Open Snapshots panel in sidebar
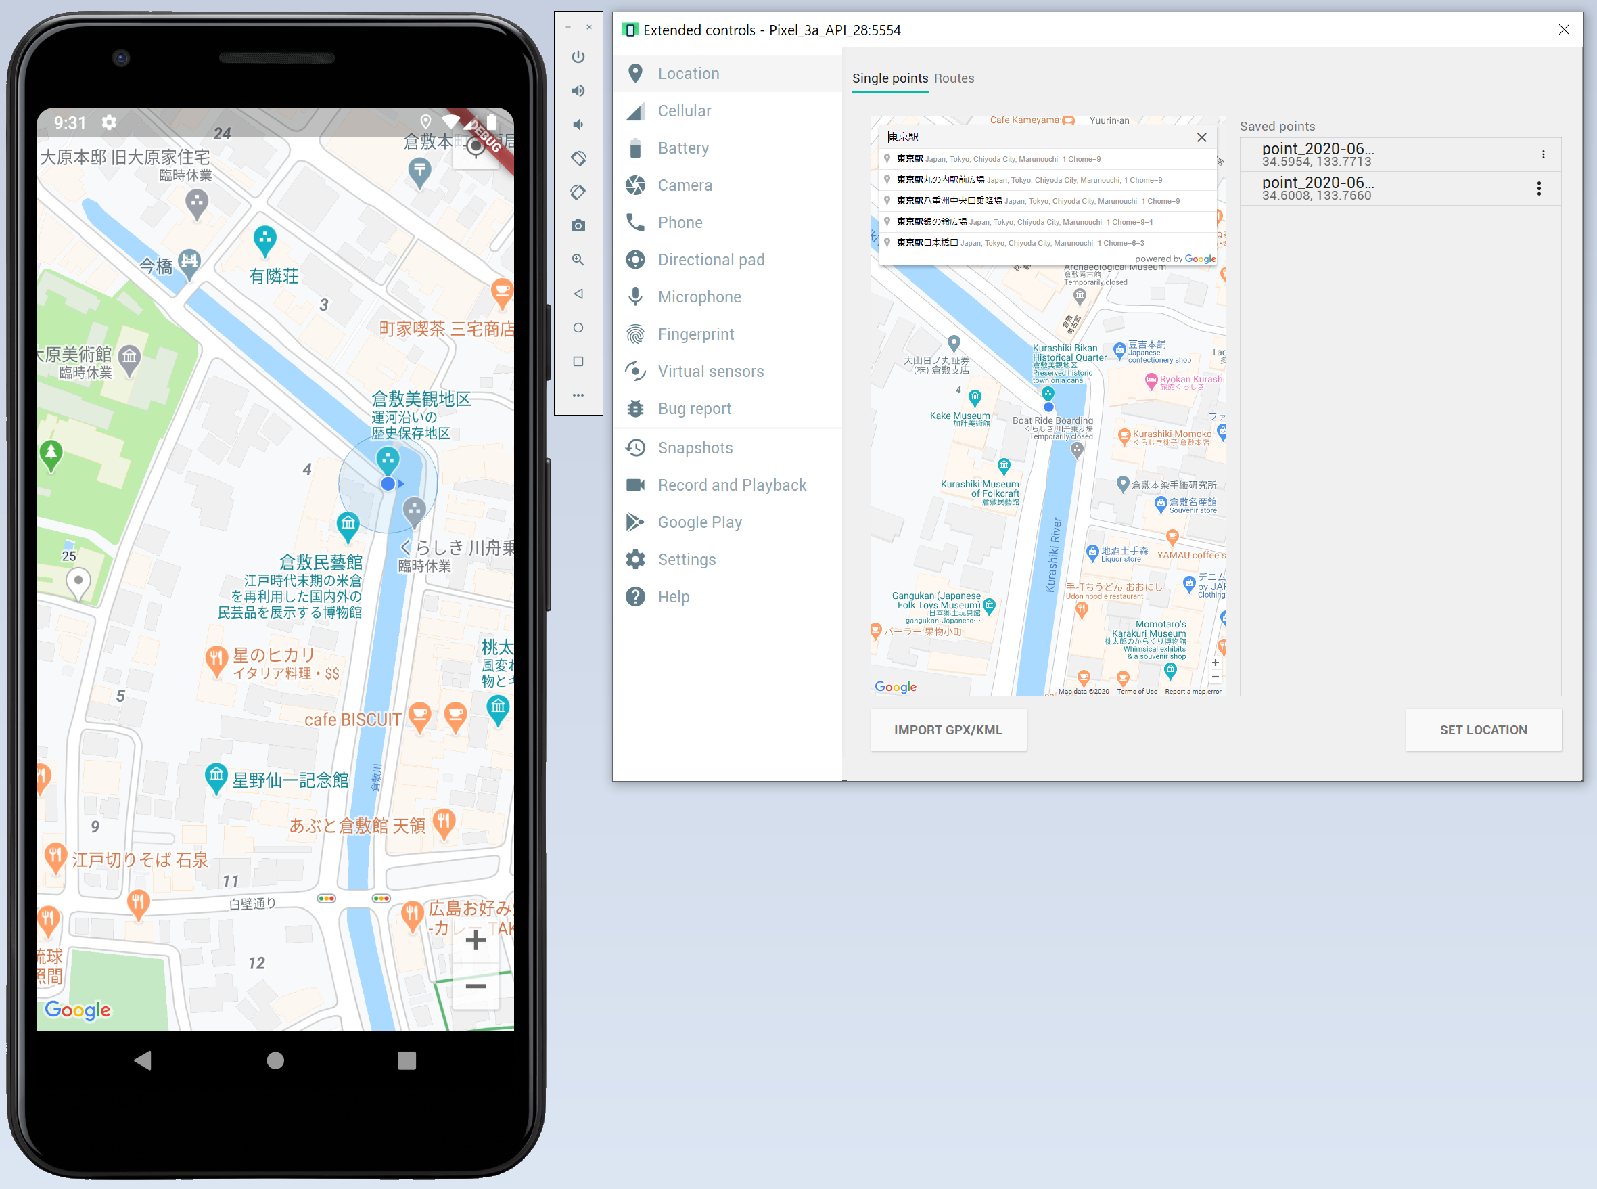This screenshot has height=1189, width=1597. tap(727, 448)
